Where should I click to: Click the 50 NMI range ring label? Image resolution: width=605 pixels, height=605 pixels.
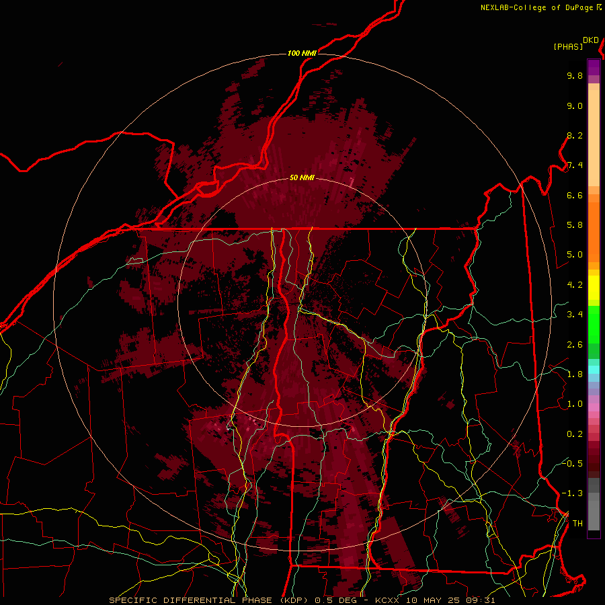coord(302,177)
